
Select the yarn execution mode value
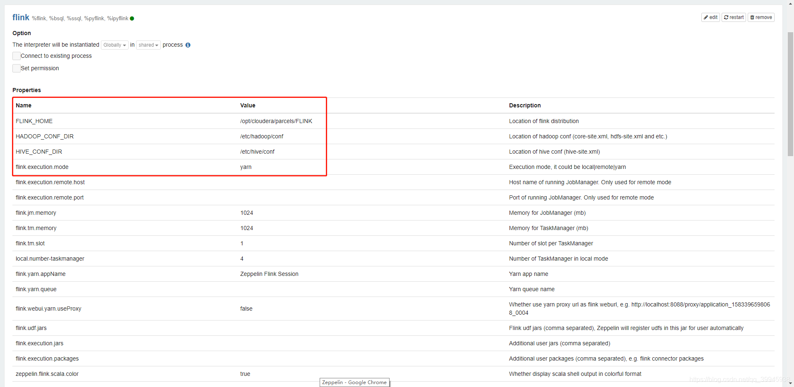click(246, 167)
